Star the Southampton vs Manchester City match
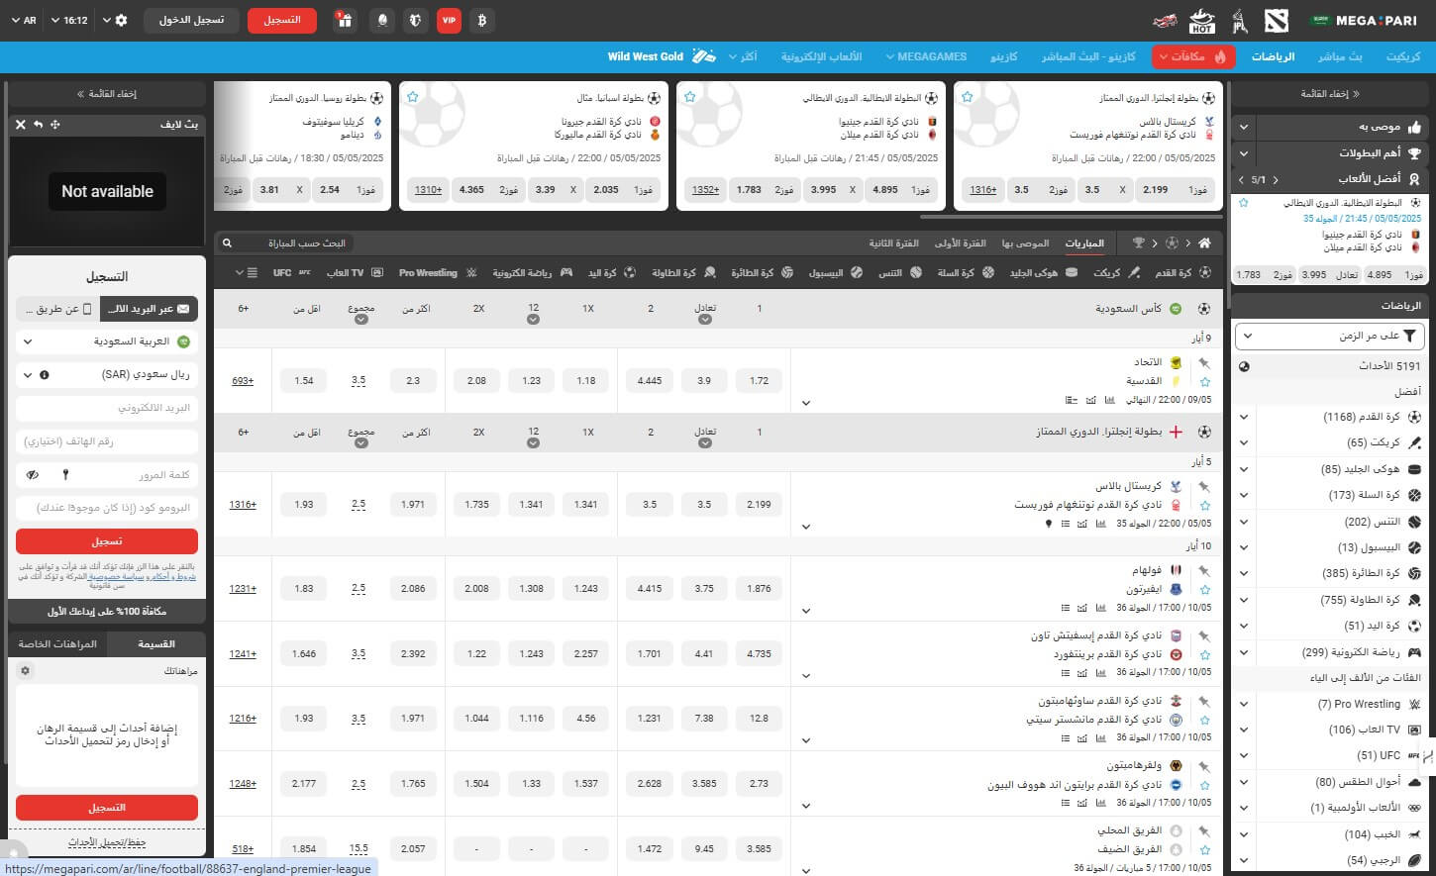Viewport: 1436px width, 876px height. 1205,720
